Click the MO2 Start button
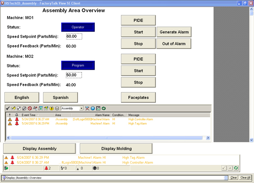Screen dimensions: 254x183 pos(138,71)
